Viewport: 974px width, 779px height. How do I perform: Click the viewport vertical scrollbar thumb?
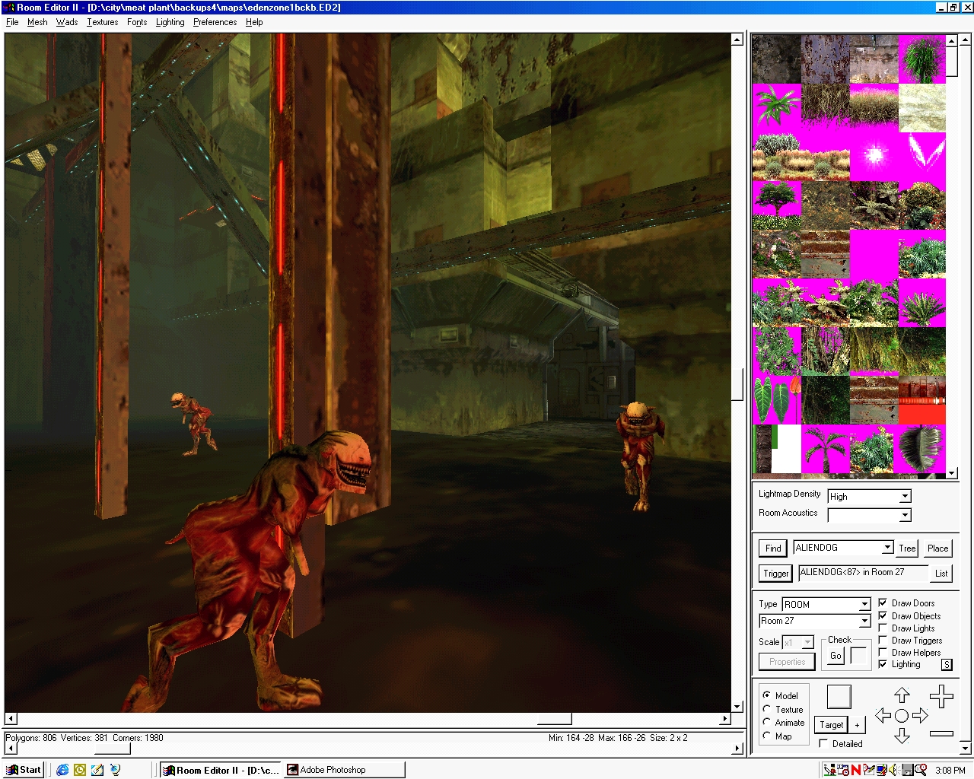coord(737,384)
